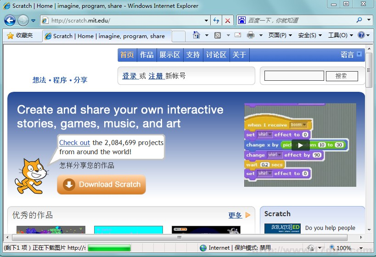Click the Scratch site search input field
The width and height of the screenshot is (376, 257).
[x=294, y=76]
